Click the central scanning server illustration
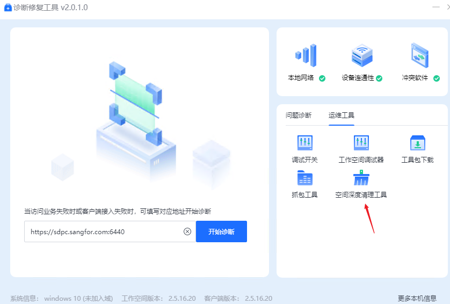450x304 pixels. [136, 124]
